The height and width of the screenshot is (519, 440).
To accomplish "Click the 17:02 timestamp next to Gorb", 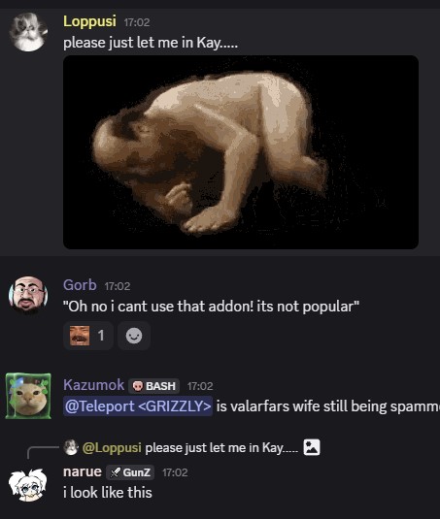I will (118, 286).
